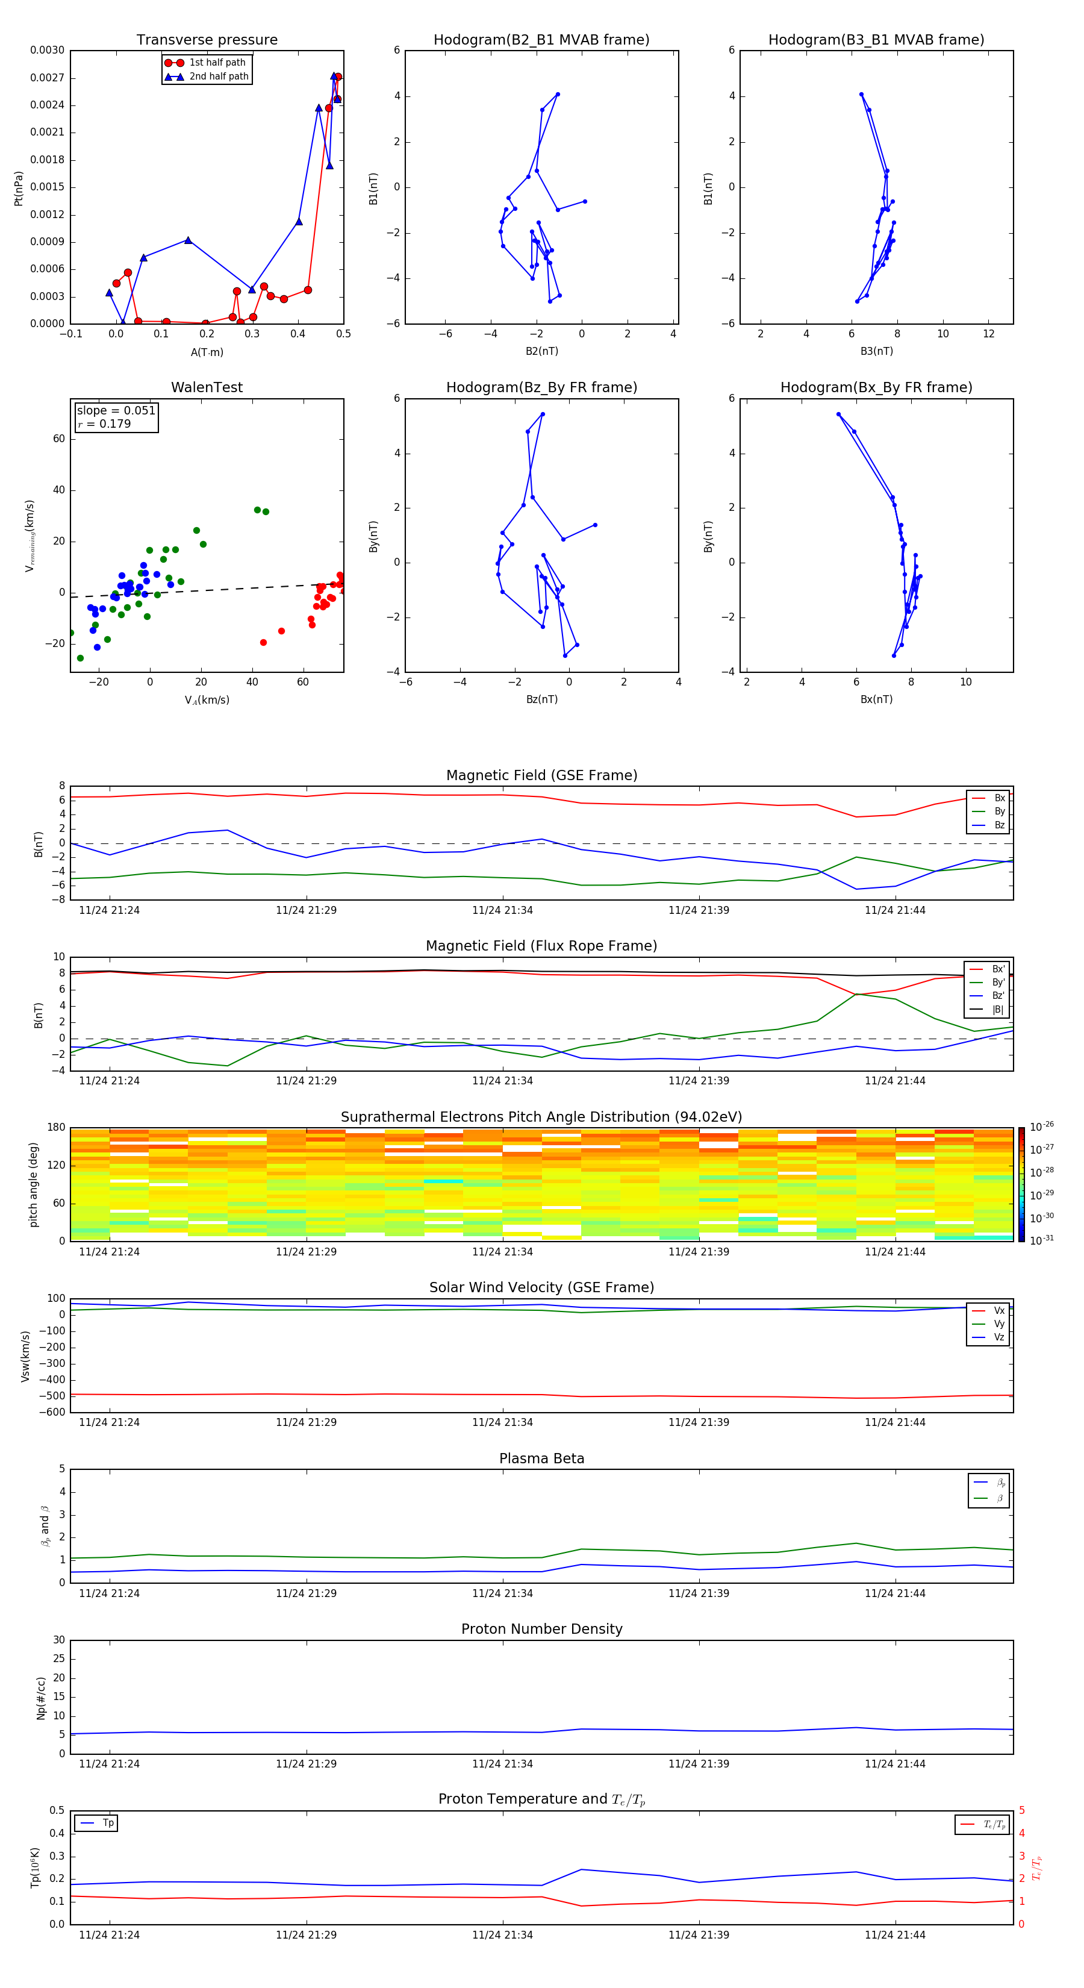Click the 'Hodogram(Bz_By FR frame)' title
The image size is (1084, 1988).
pos(541,387)
